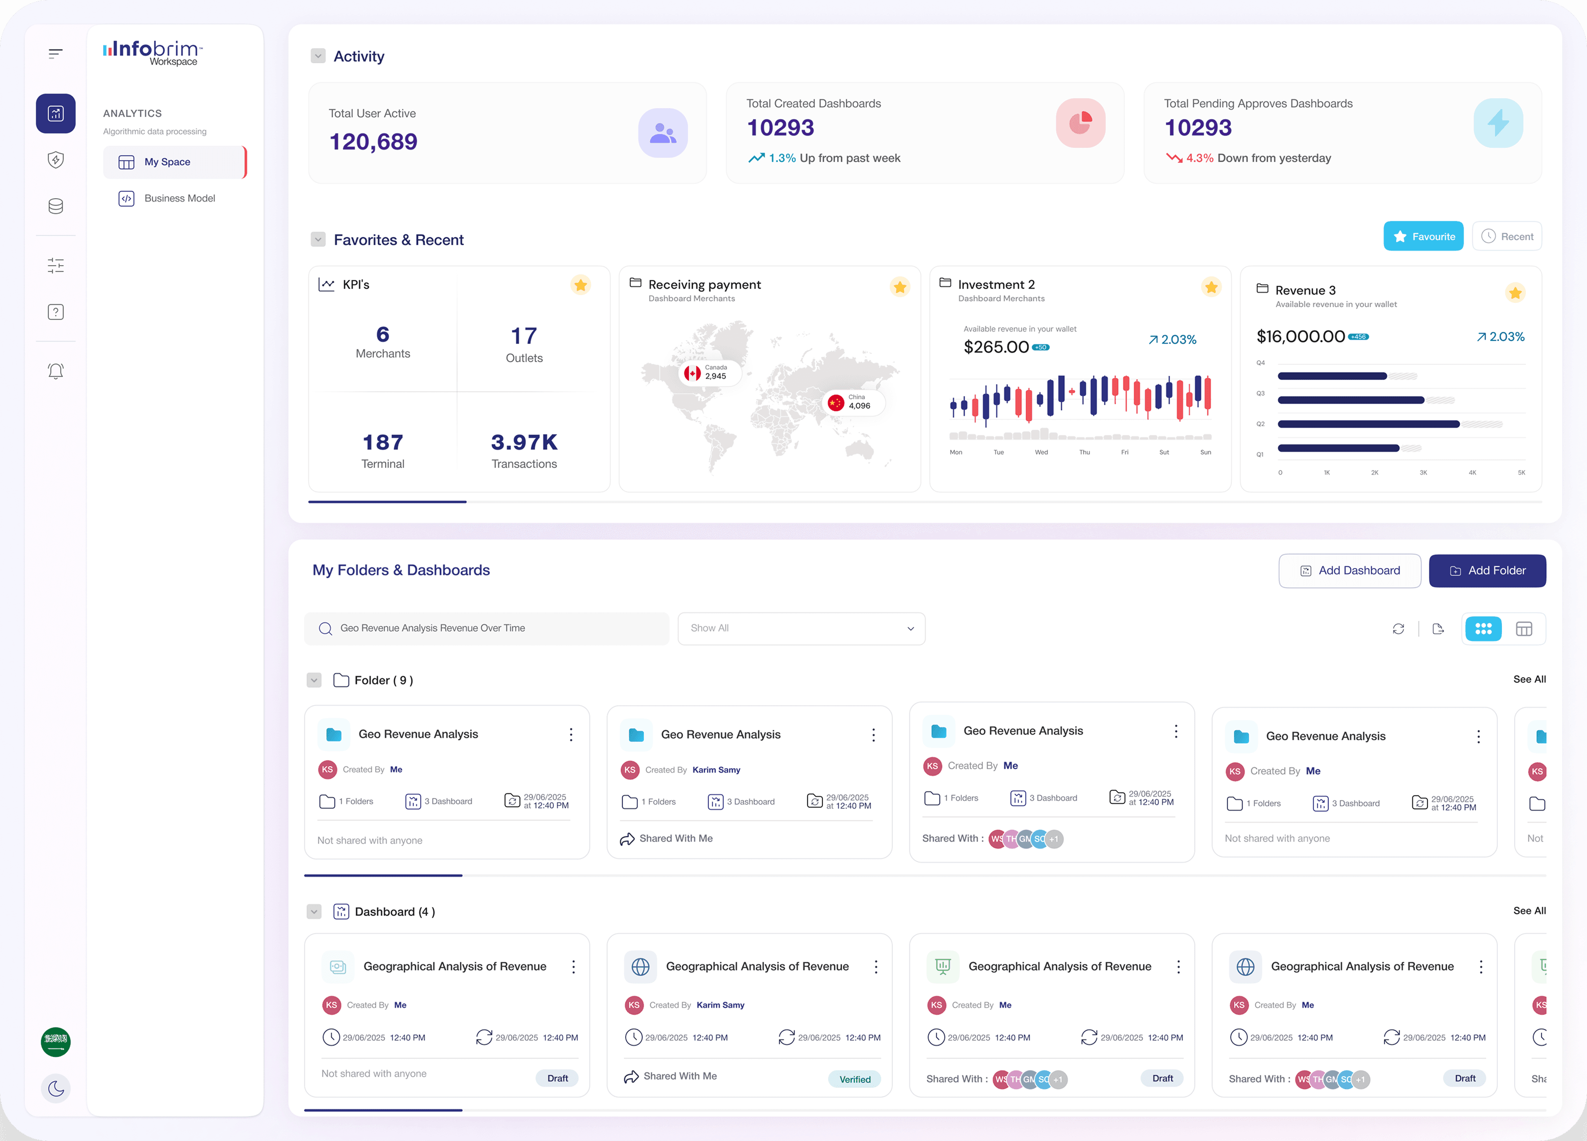Focus the Geo Revenue Analysis search field
Screen dimensions: 1587x1141
pyautogui.click(x=487, y=629)
